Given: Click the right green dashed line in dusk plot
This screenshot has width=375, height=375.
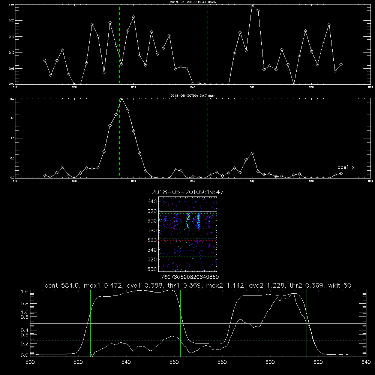Looking at the screenshot, I should [207, 138].
